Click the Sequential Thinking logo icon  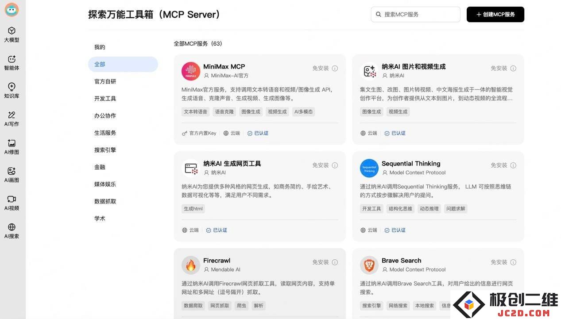coord(369,168)
